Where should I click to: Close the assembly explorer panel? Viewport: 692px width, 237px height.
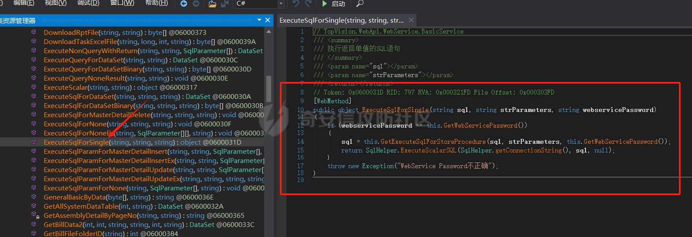(268, 20)
